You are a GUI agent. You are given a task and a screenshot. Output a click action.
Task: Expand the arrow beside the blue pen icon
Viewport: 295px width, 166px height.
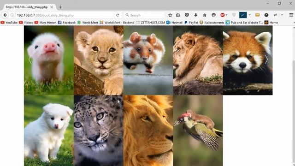(x=250, y=15)
